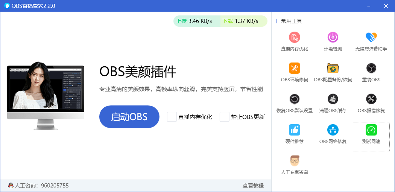Open 硬件推荐 thumbs-up icon
Image resolution: width=395 pixels, height=192 pixels.
click(295, 130)
